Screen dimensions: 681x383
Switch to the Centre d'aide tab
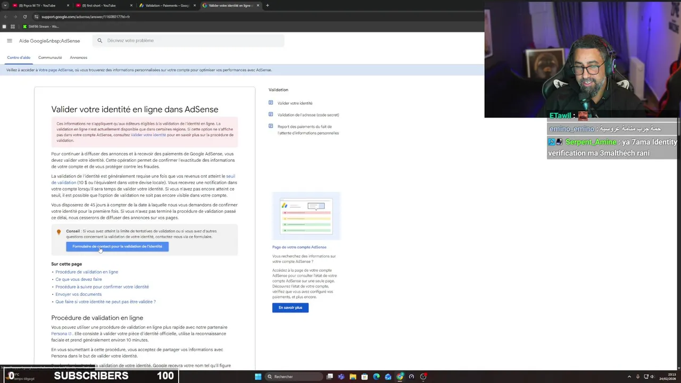coord(19,57)
